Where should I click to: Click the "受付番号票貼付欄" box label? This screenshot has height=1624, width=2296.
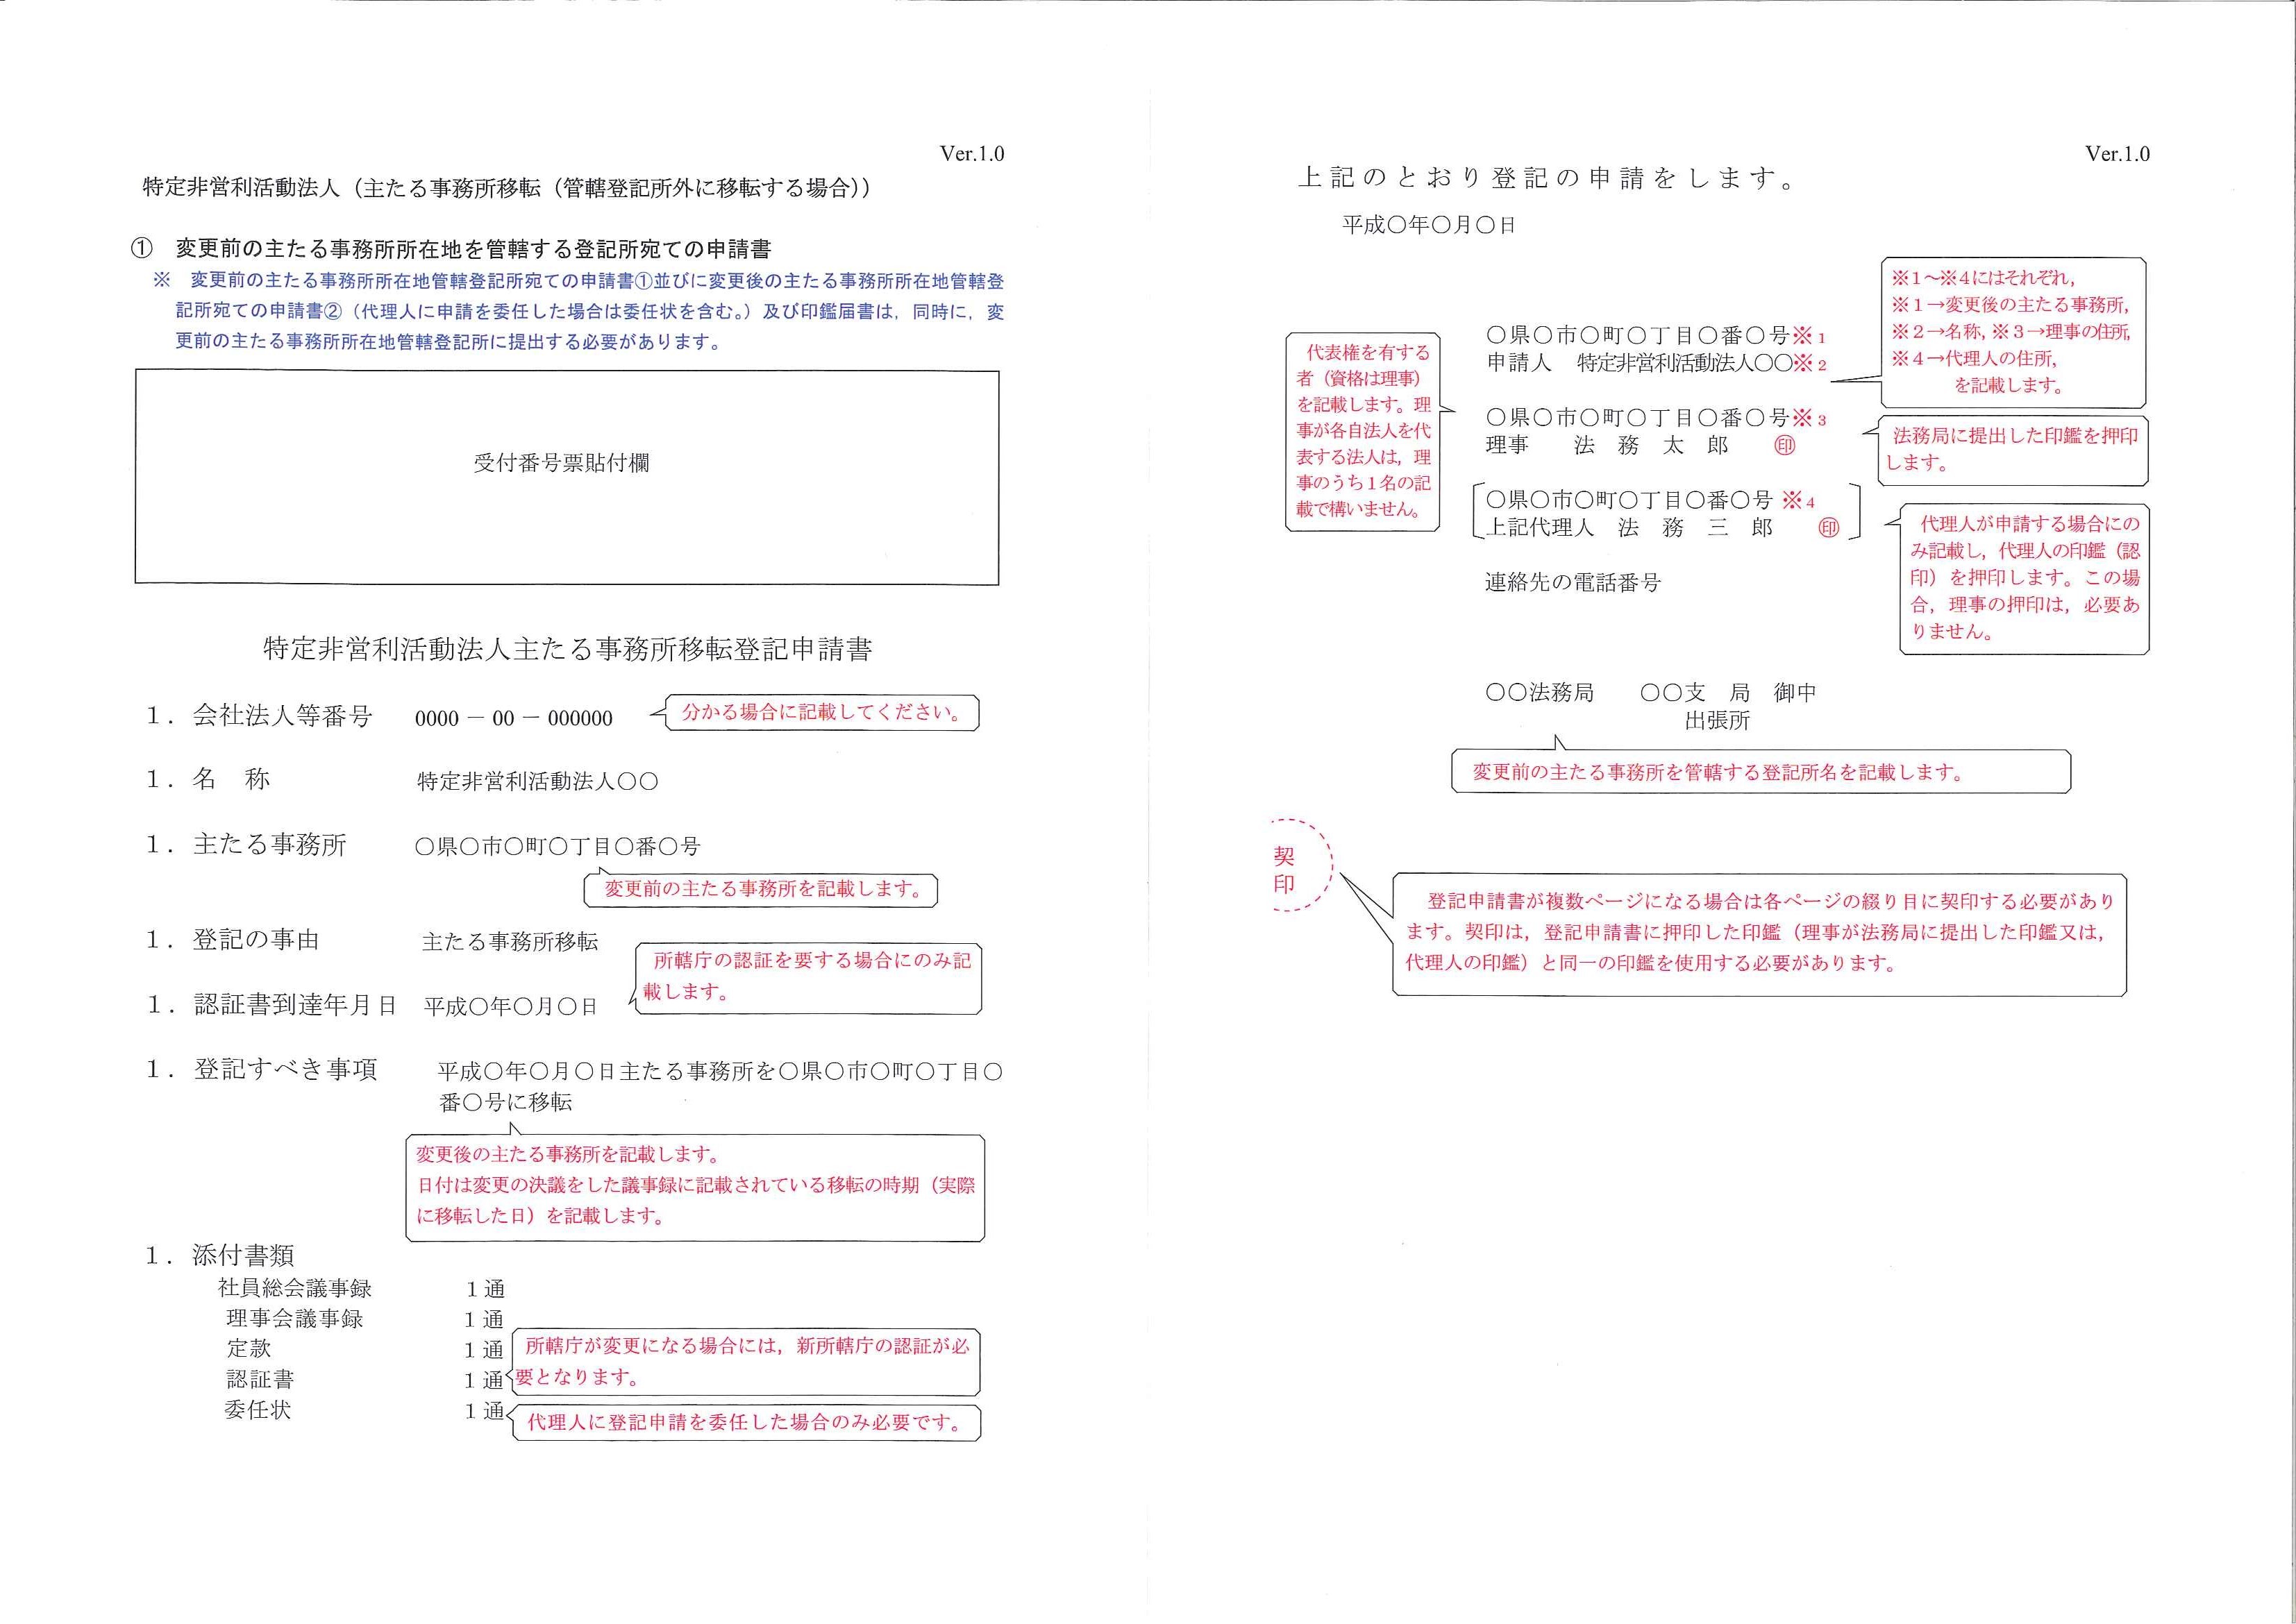[561, 463]
